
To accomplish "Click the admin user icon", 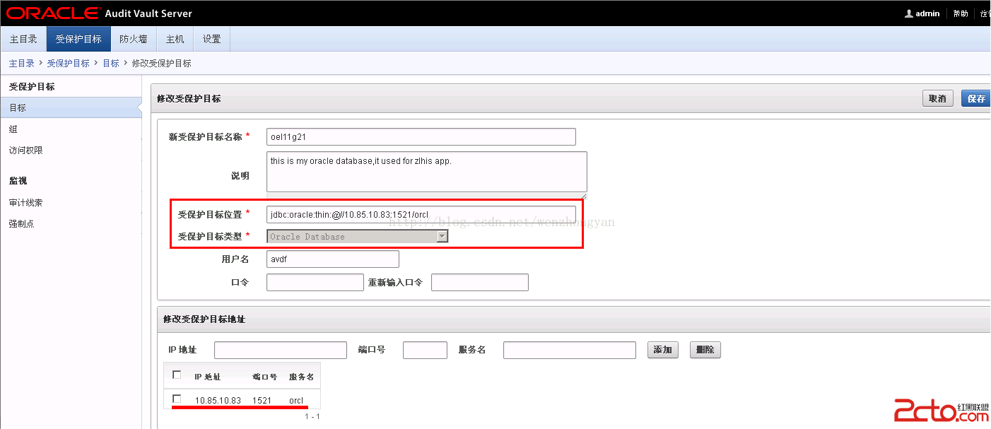I will [x=908, y=13].
